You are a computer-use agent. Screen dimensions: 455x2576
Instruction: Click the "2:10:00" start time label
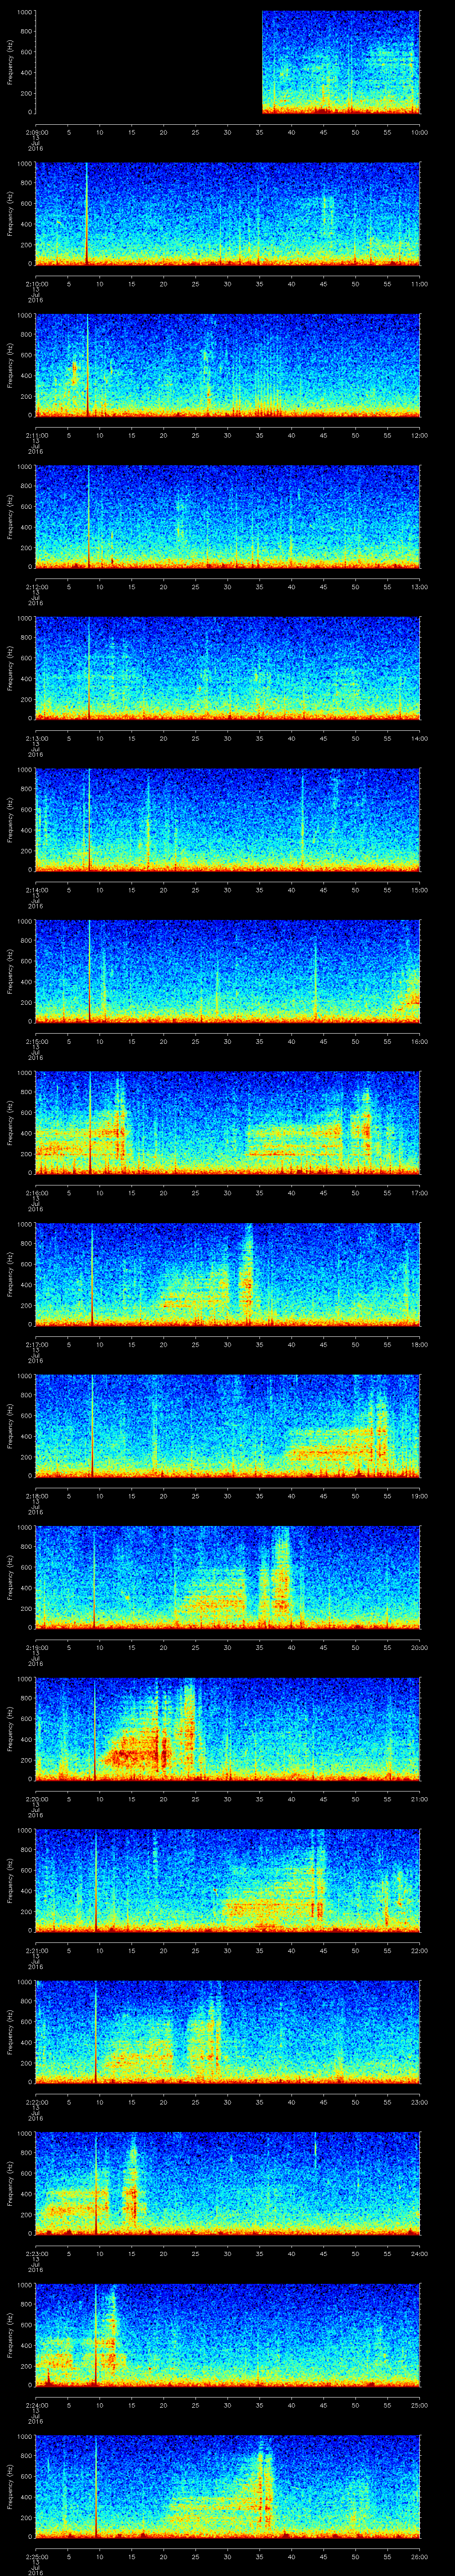(x=36, y=284)
